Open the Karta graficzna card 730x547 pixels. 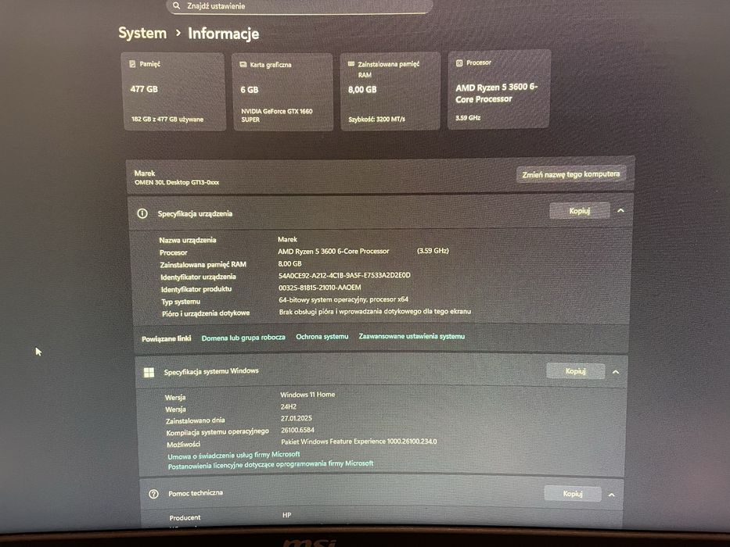(x=282, y=92)
